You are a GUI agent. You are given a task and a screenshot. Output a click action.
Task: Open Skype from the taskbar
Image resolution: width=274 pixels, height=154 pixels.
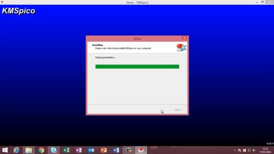pyautogui.click(x=54, y=150)
